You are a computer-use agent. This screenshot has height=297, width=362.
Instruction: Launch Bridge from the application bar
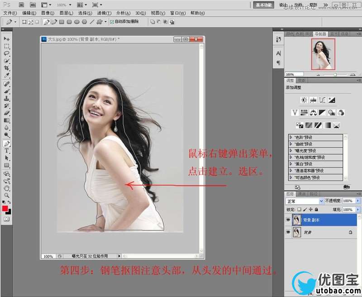21,5
